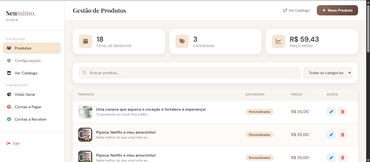Image resolution: width=370 pixels, height=162 pixels.
Task: Click the Buscar produto search field
Action: 189,73
